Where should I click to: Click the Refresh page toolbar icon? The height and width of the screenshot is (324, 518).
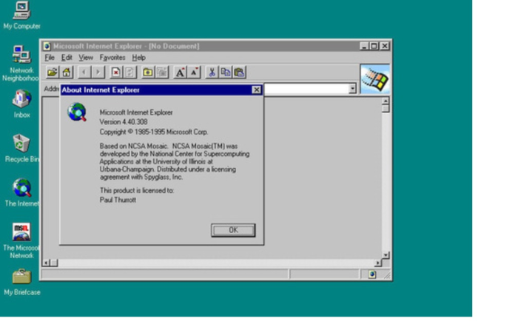[x=129, y=72]
